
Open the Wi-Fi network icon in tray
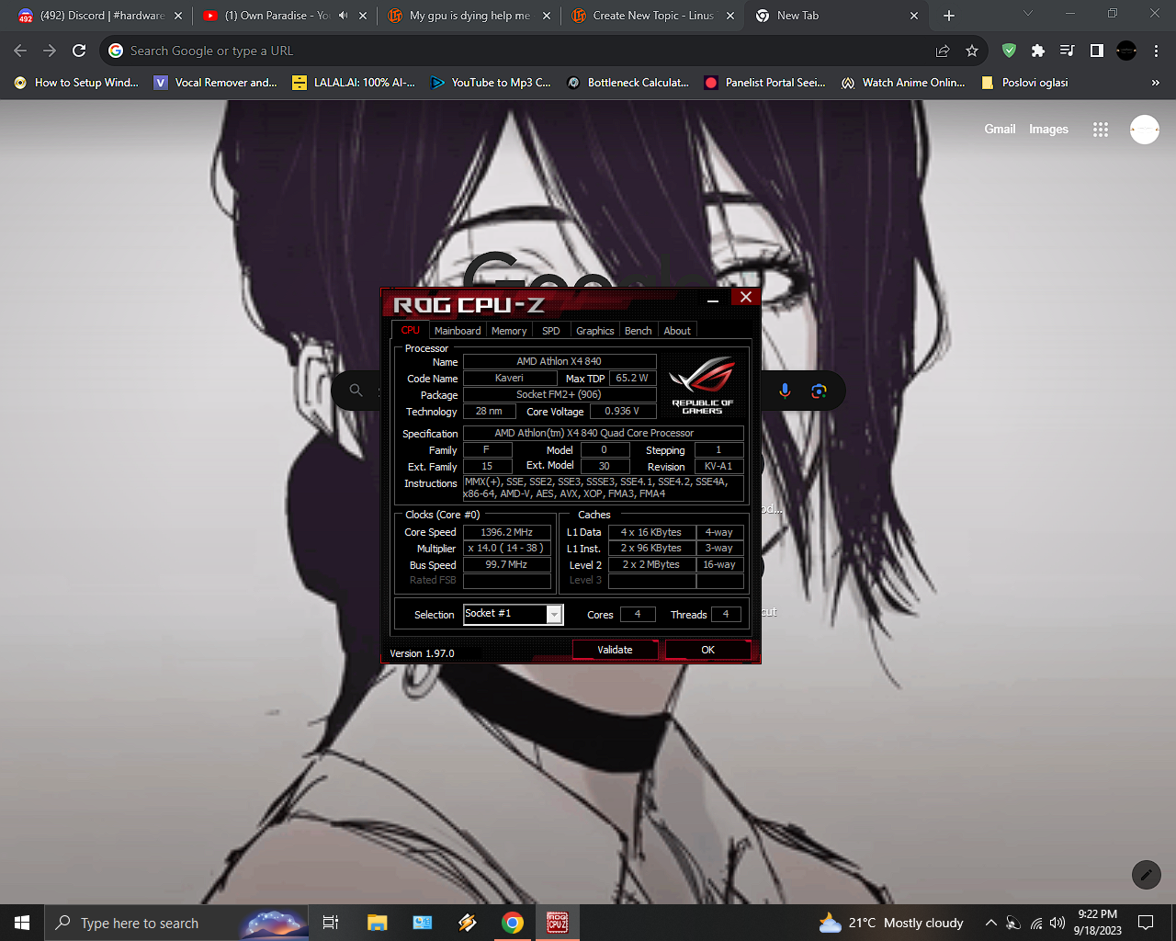click(x=1036, y=923)
